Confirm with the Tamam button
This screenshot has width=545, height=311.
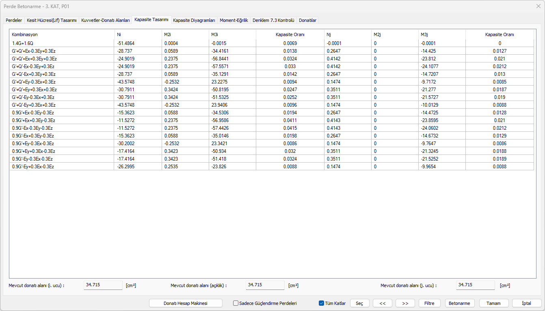click(494, 303)
